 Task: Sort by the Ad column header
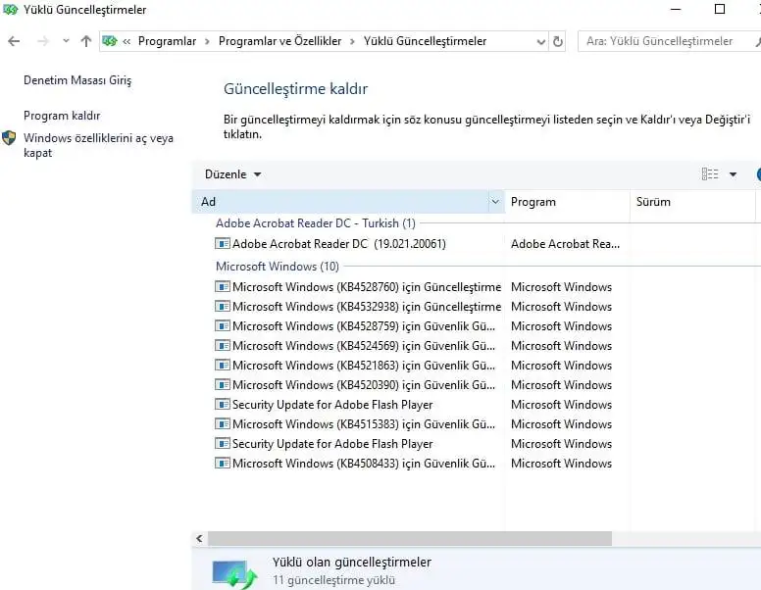pos(342,202)
